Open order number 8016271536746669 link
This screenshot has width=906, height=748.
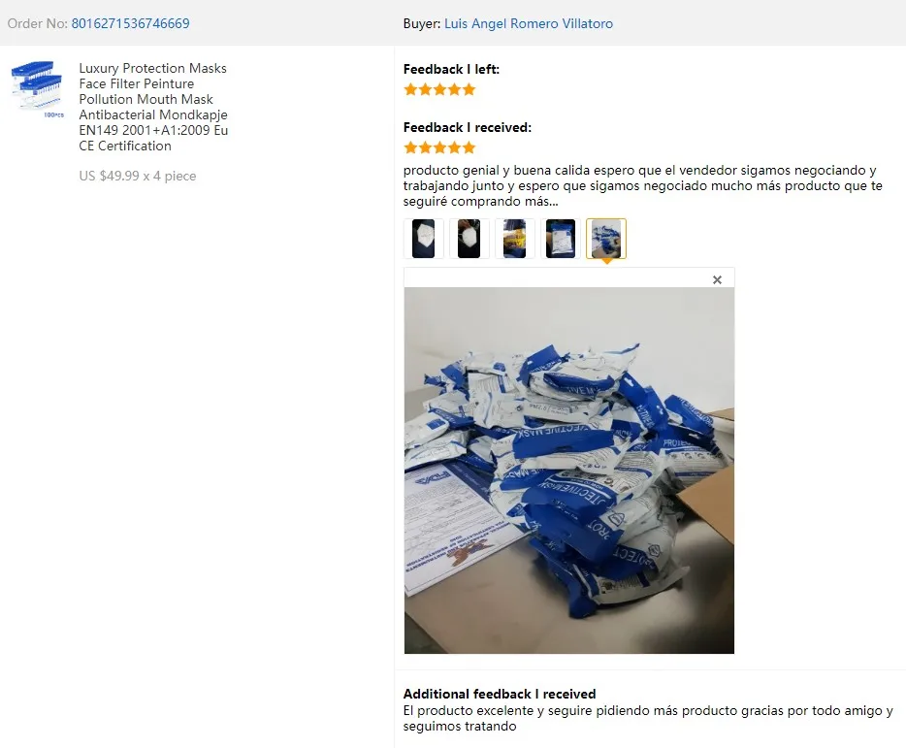coord(130,23)
